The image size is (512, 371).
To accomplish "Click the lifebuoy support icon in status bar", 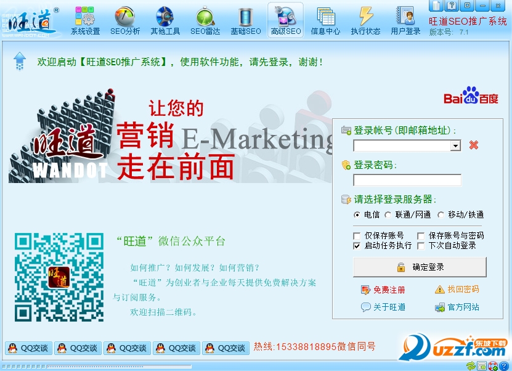I will (x=493, y=366).
